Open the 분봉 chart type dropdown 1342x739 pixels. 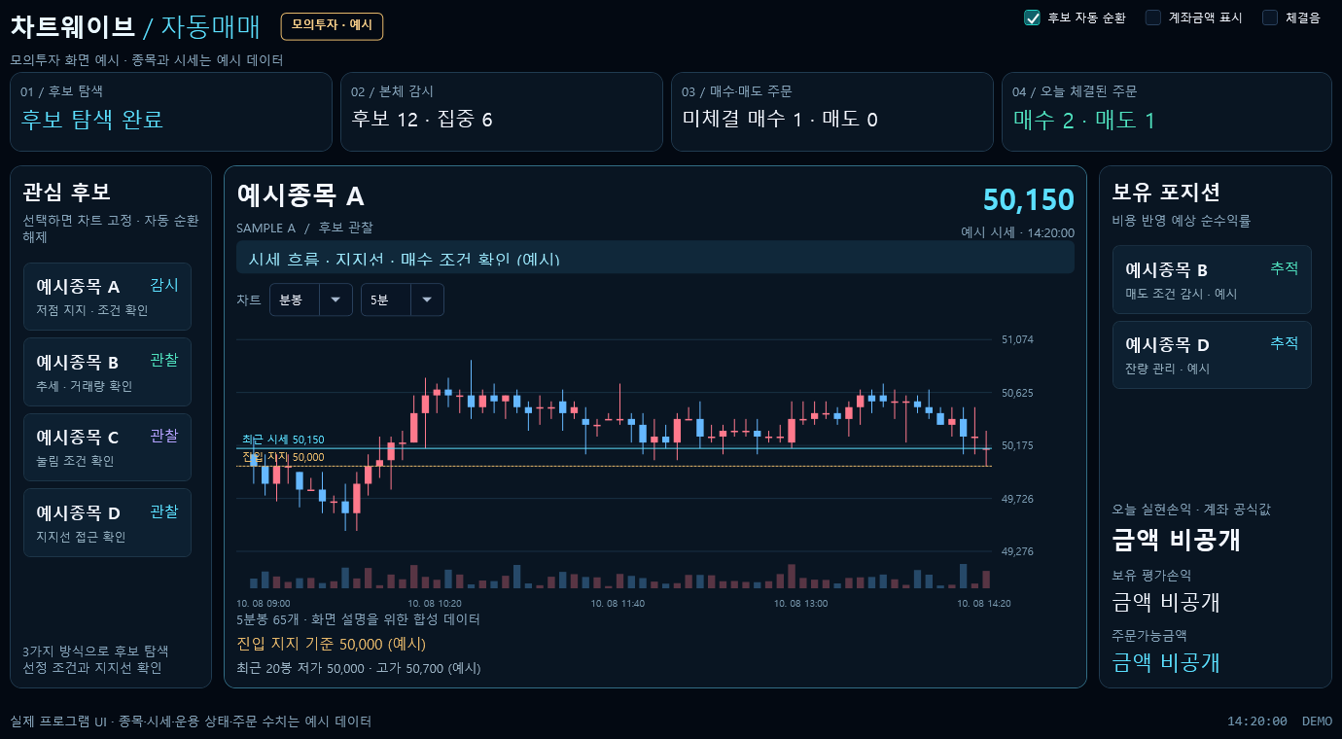[311, 299]
